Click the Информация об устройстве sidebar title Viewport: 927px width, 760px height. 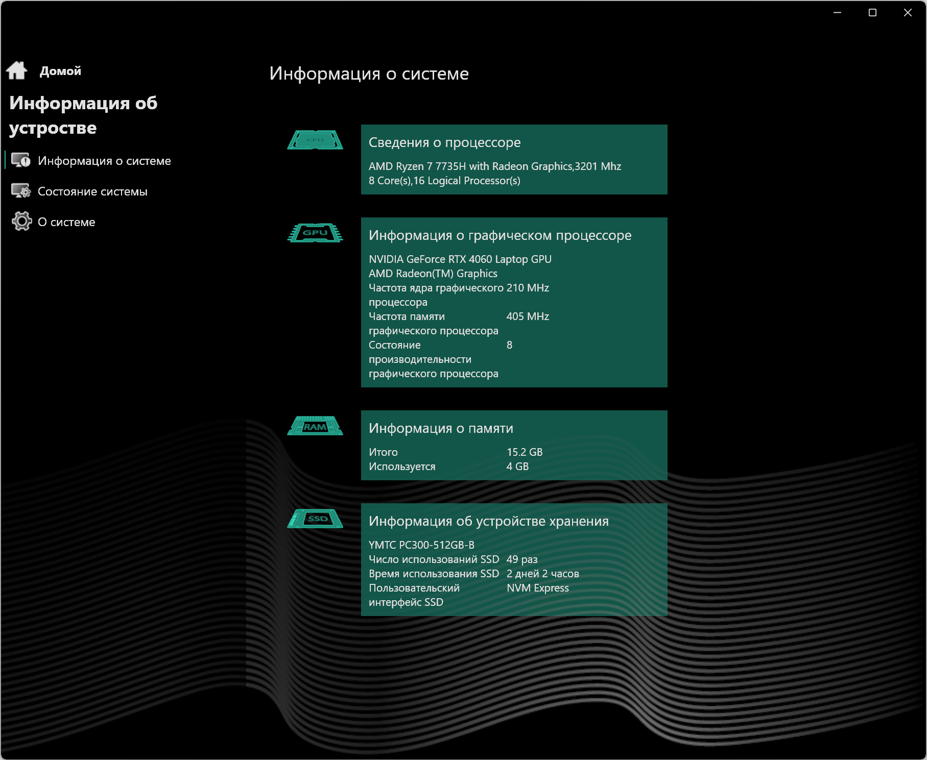coord(83,115)
